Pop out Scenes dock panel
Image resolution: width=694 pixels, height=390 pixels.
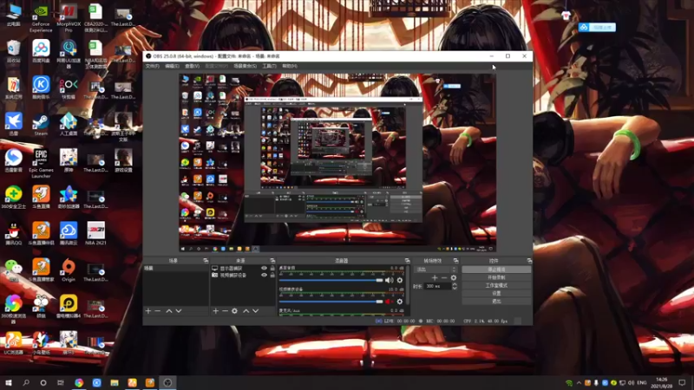click(206, 261)
